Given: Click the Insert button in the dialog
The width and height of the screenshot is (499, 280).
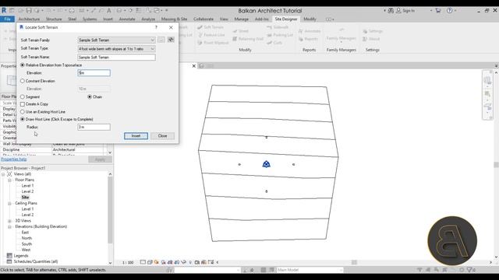Looking at the screenshot, I should point(136,136).
